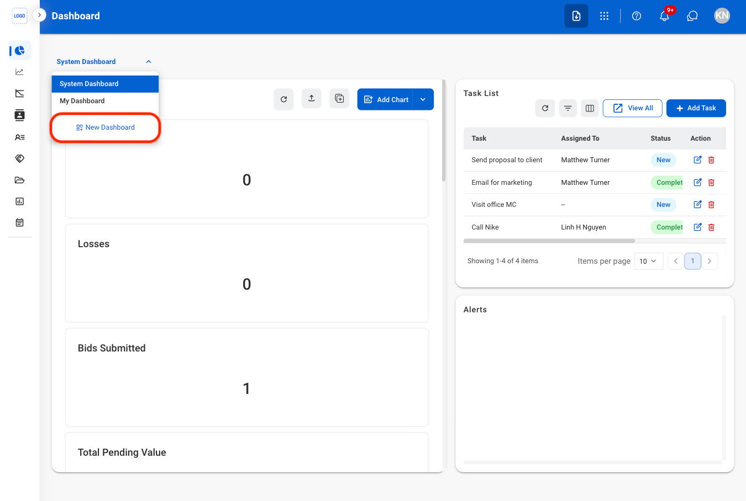Open the items per page dropdown

648,261
